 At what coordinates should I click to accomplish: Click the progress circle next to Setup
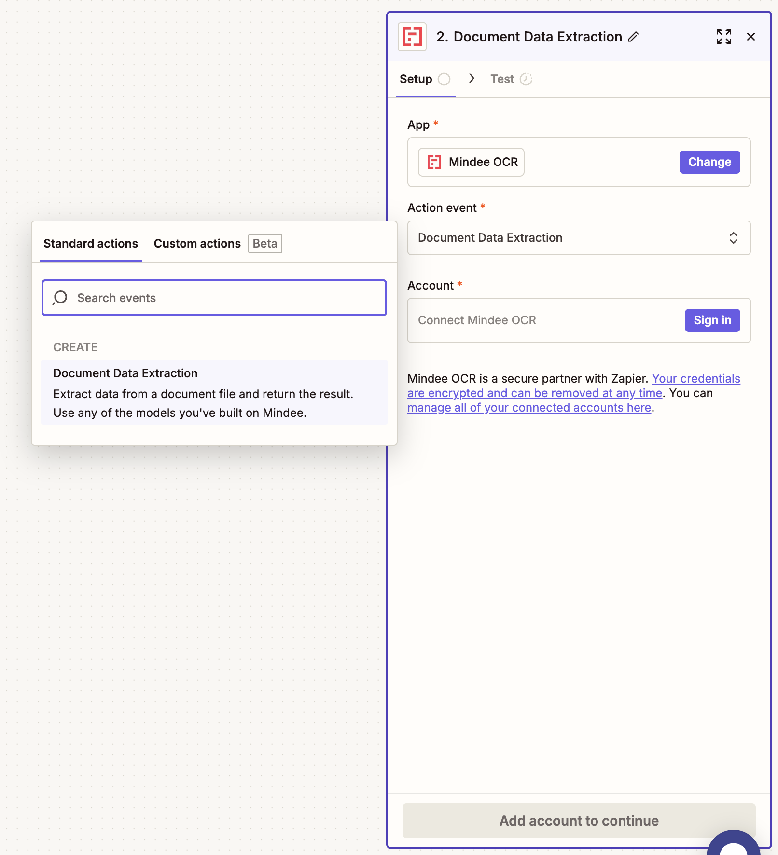[x=445, y=79]
